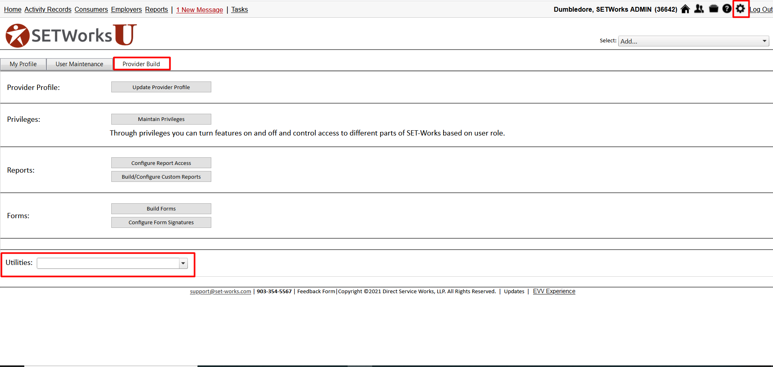This screenshot has width=773, height=367.
Task: Click the Log Out link
Action: pos(761,10)
